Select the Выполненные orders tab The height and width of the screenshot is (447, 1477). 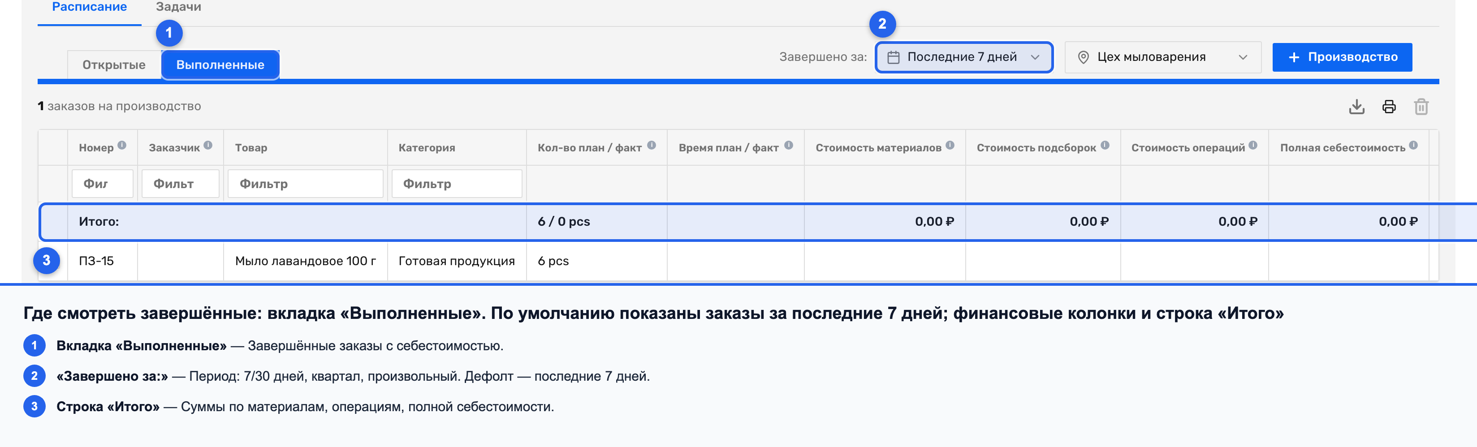pos(220,65)
